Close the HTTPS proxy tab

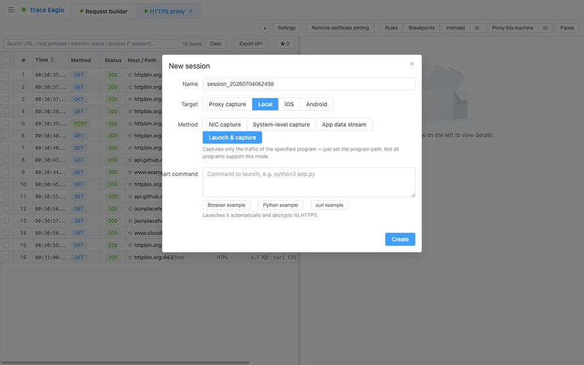pyautogui.click(x=191, y=11)
